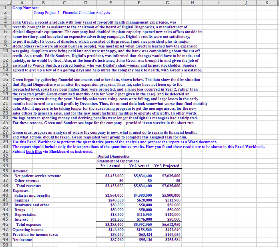This screenshot has height=247, width=279.
Task: Select column K header
Action: pyautogui.click(x=267, y=3)
